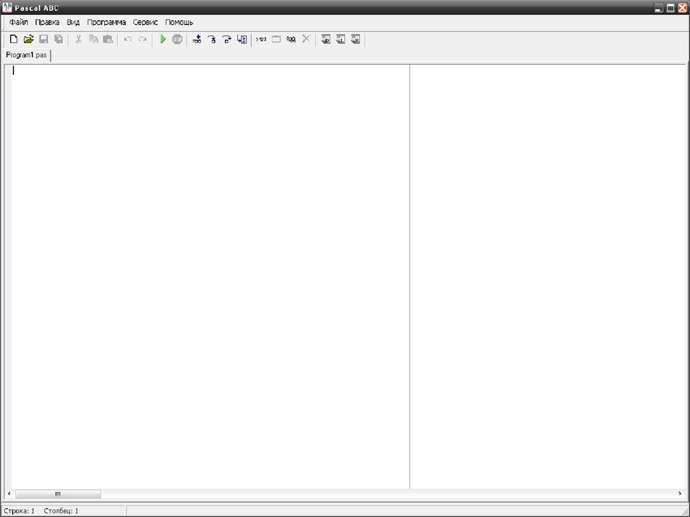Click the >123 output window icon

(261, 39)
